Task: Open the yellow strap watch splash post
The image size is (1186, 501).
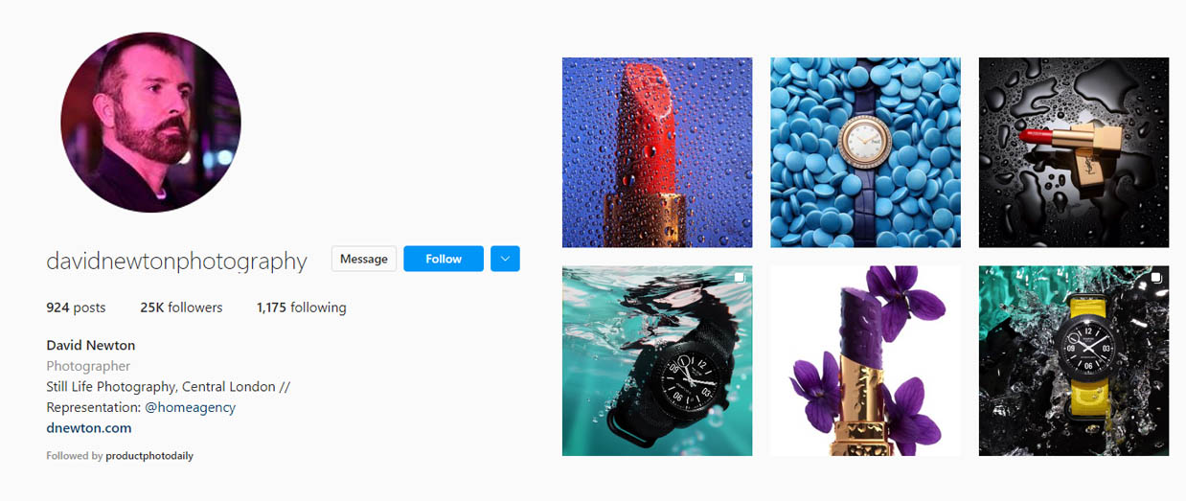Action: point(1074,360)
